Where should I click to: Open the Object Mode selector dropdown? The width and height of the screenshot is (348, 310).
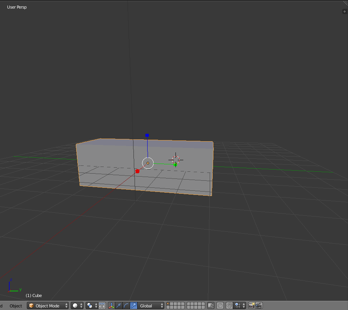click(48, 306)
